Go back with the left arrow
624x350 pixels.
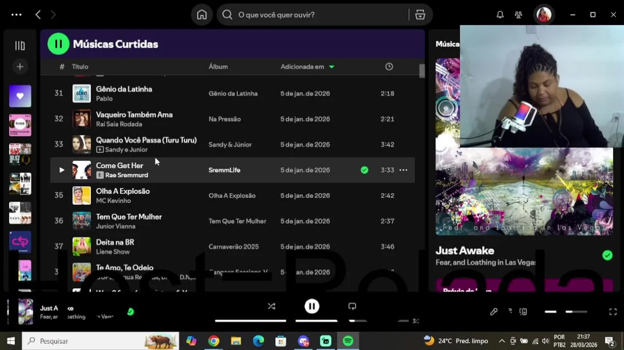click(x=38, y=15)
